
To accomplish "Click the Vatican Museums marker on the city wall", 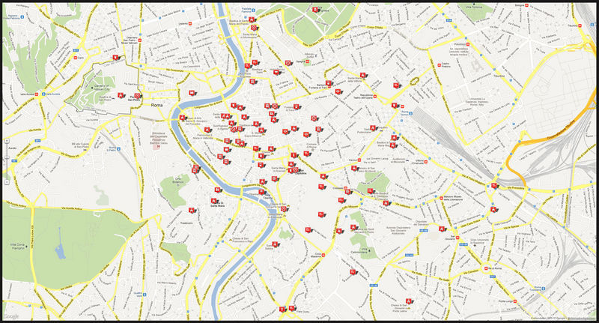I will point(115,58).
